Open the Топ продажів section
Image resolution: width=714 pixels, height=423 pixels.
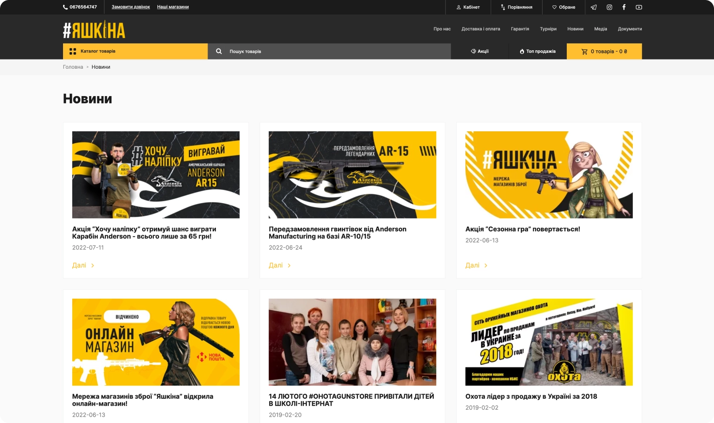point(537,51)
